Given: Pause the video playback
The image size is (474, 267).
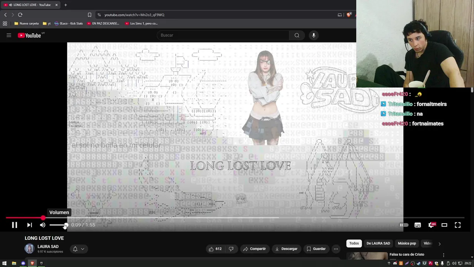Looking at the screenshot, I should click(14, 225).
